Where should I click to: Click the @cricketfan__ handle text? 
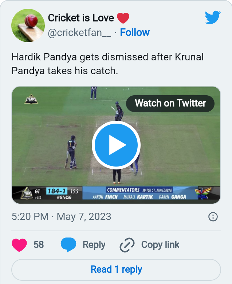[79, 32]
